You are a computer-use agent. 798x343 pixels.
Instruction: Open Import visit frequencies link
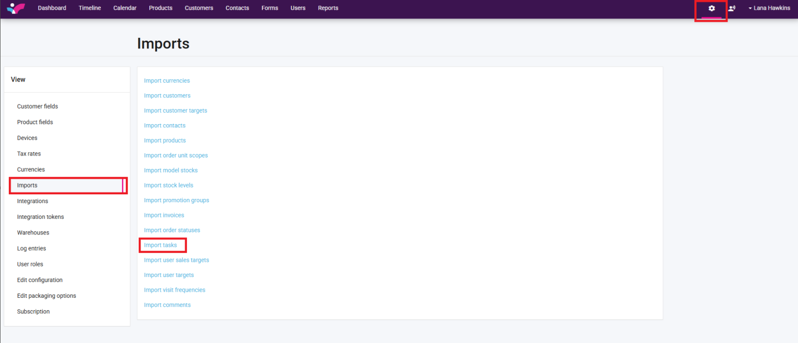tap(174, 290)
